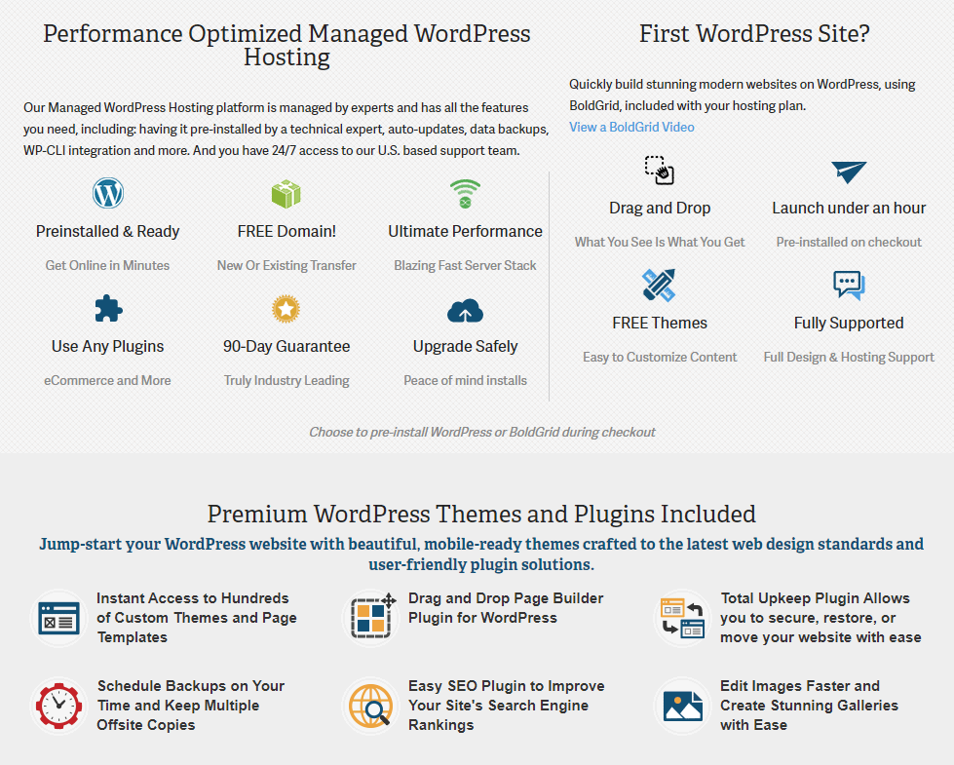Click the red schedule backups clock icon
The height and width of the screenshot is (765, 954).
coord(58,705)
